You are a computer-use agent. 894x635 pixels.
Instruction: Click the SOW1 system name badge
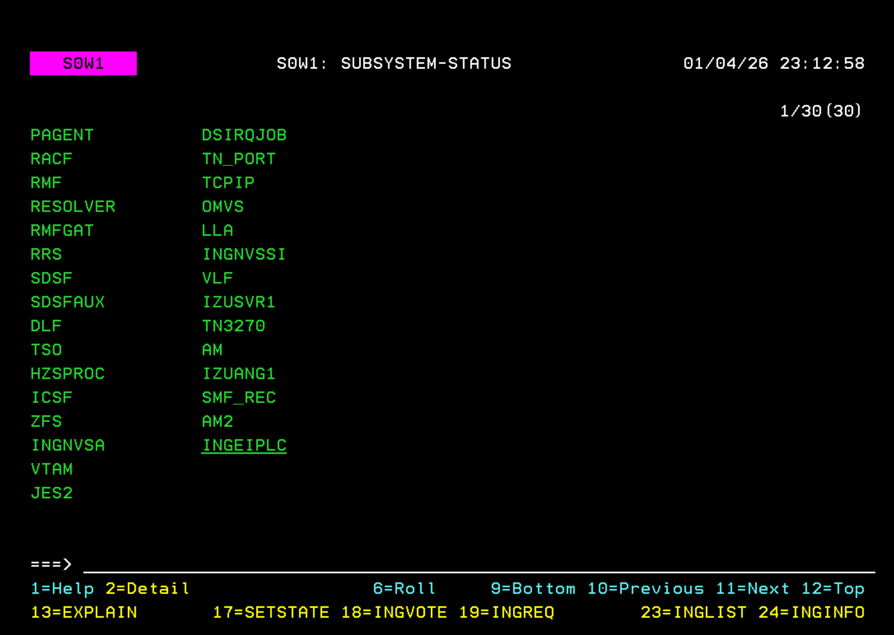(83, 63)
